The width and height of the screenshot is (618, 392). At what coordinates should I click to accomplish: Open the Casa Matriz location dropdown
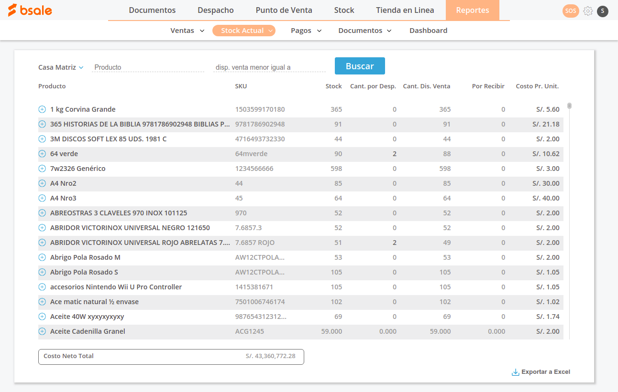(x=61, y=67)
